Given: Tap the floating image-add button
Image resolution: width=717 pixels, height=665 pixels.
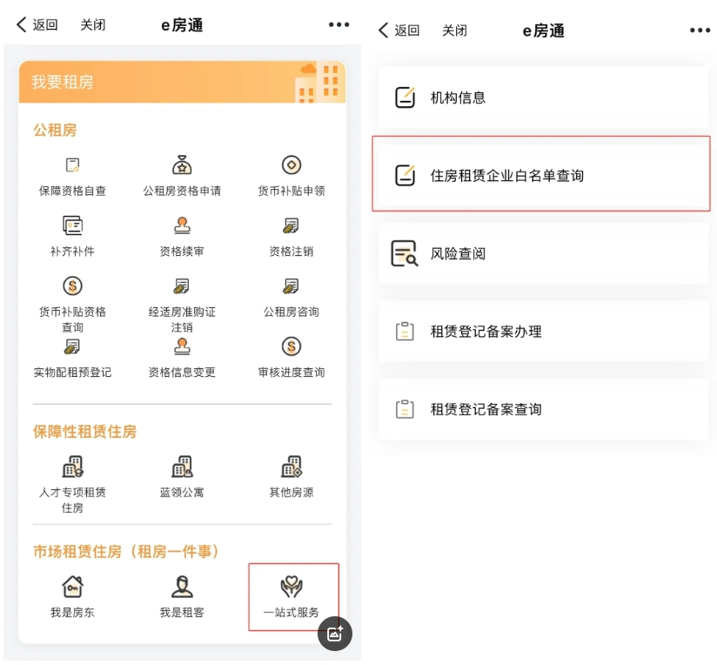Looking at the screenshot, I should click(335, 634).
